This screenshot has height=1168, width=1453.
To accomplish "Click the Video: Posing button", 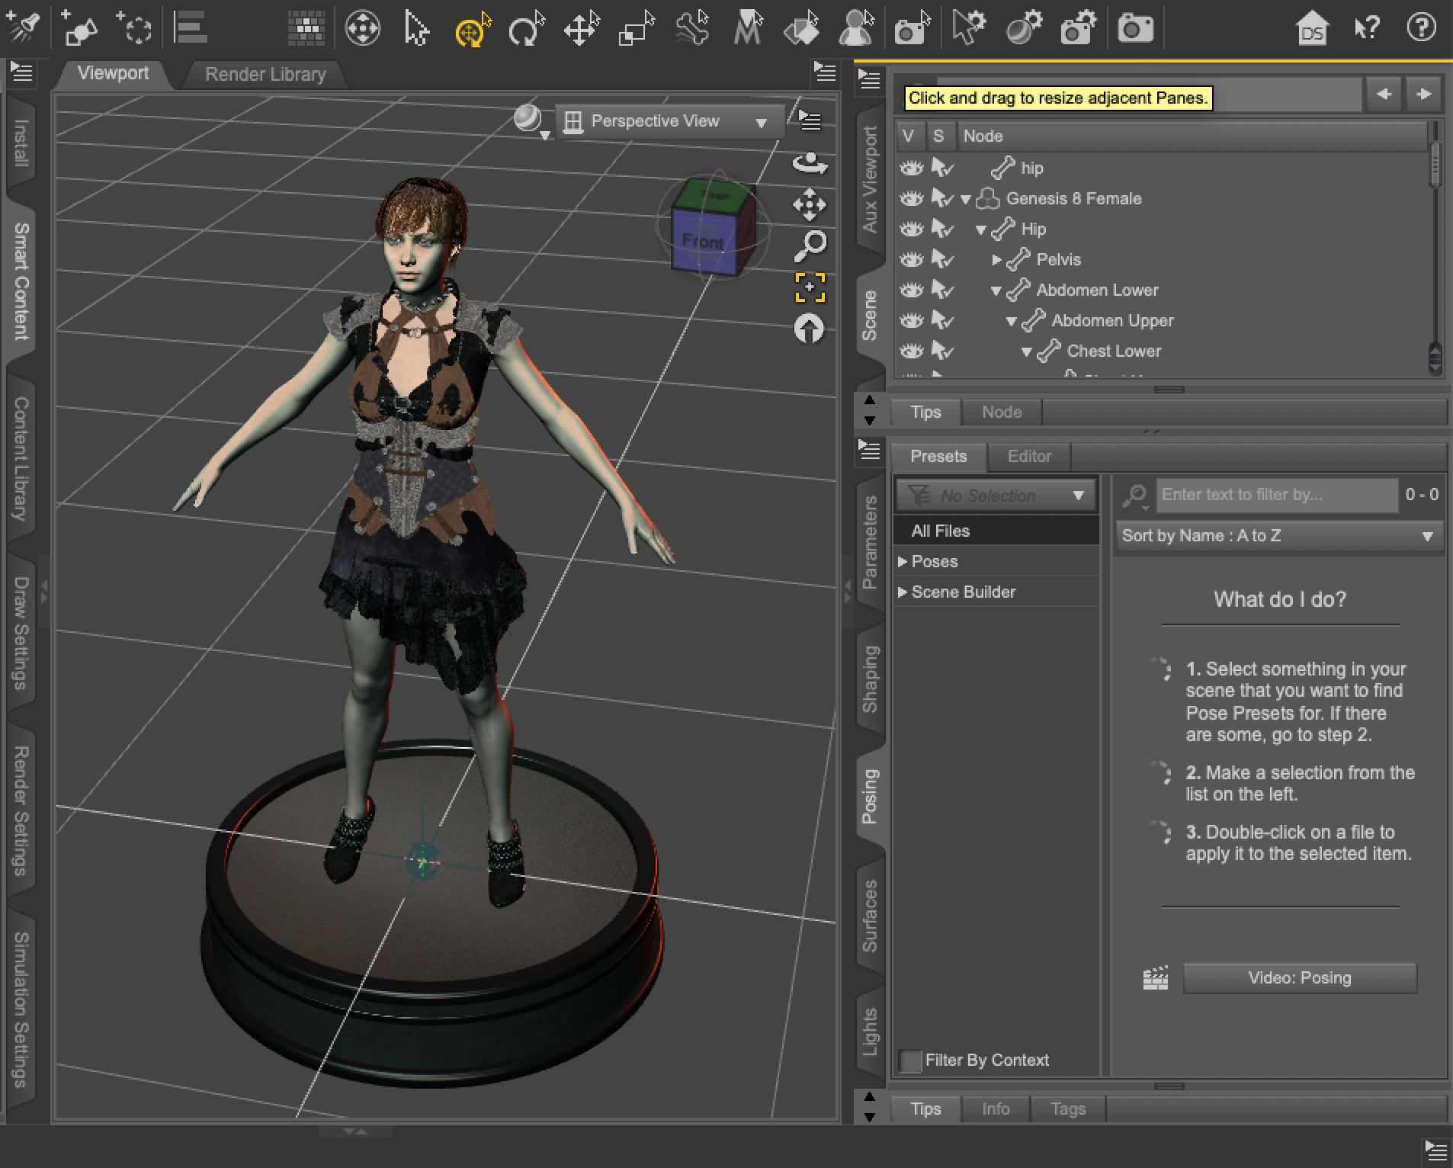I will 1299,978.
